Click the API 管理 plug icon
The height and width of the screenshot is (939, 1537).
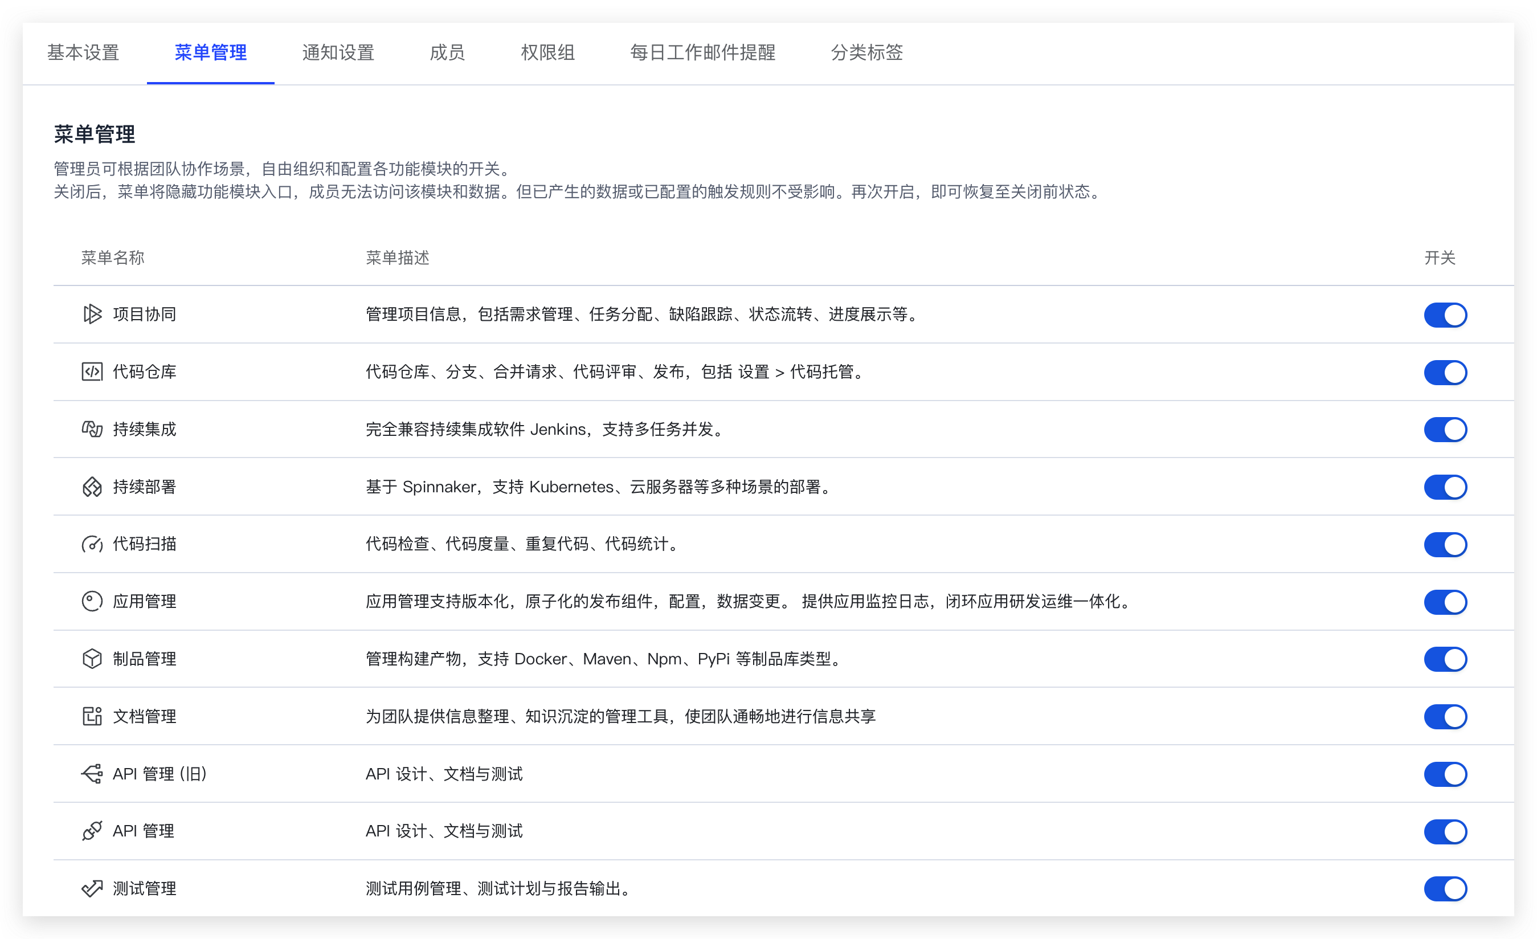(x=92, y=831)
